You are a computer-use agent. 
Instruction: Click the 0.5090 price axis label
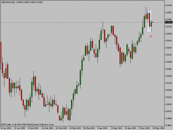pyautogui.click(x=169, y=104)
